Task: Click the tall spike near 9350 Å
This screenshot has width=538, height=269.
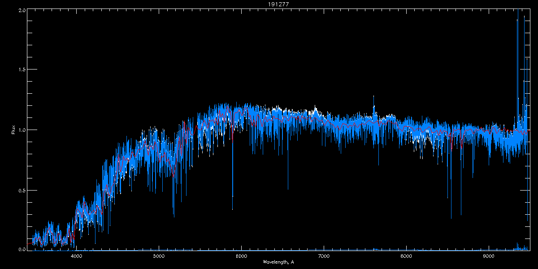Action: [518, 18]
